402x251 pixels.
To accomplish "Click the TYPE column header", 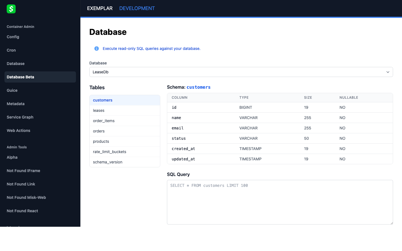I will pyautogui.click(x=244, y=98).
